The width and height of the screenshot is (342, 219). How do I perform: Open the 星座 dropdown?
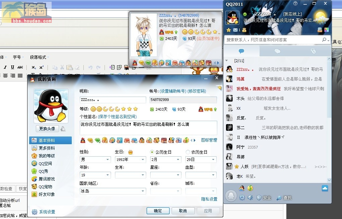pos(166,175)
